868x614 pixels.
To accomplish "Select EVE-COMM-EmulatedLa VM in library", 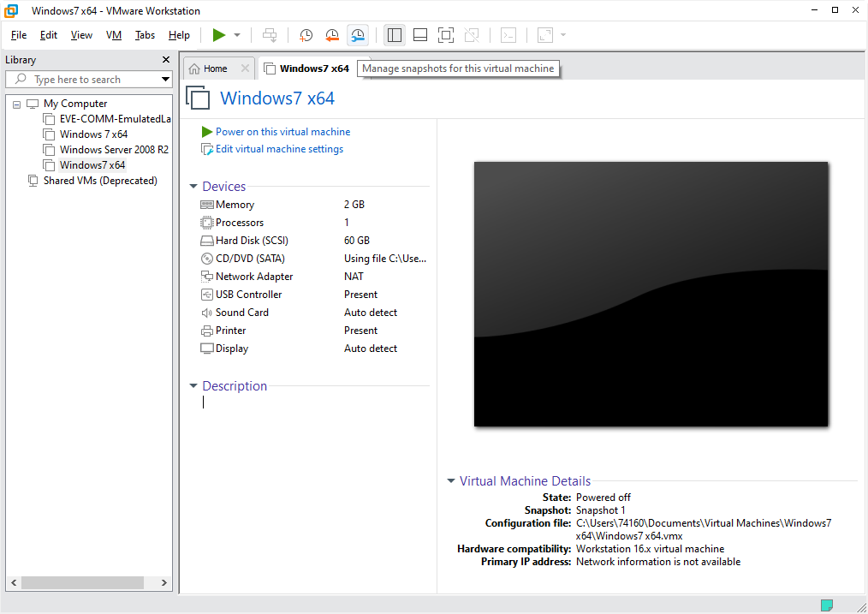I will click(x=116, y=119).
